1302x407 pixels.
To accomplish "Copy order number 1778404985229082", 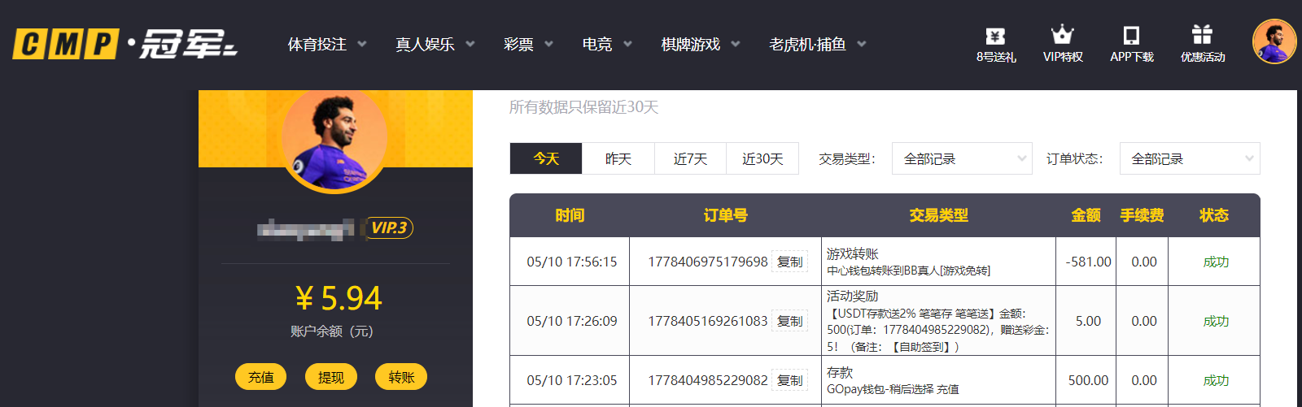I will pos(789,380).
